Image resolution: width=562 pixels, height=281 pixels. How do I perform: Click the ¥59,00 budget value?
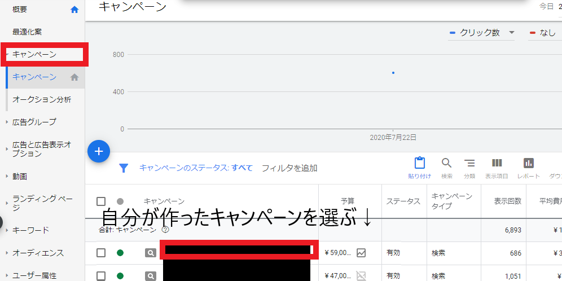point(338,253)
